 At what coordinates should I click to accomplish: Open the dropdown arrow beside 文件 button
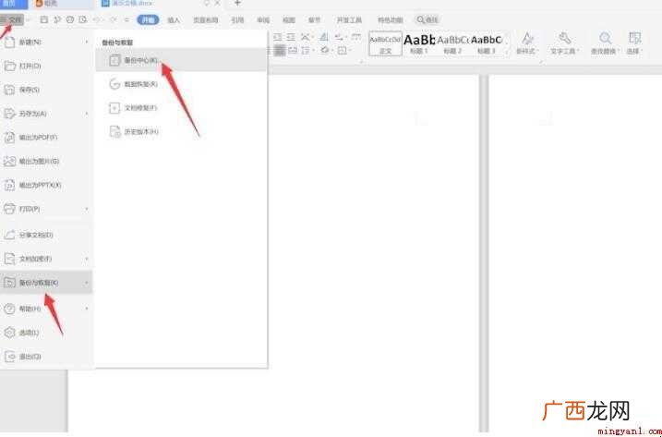(x=29, y=20)
